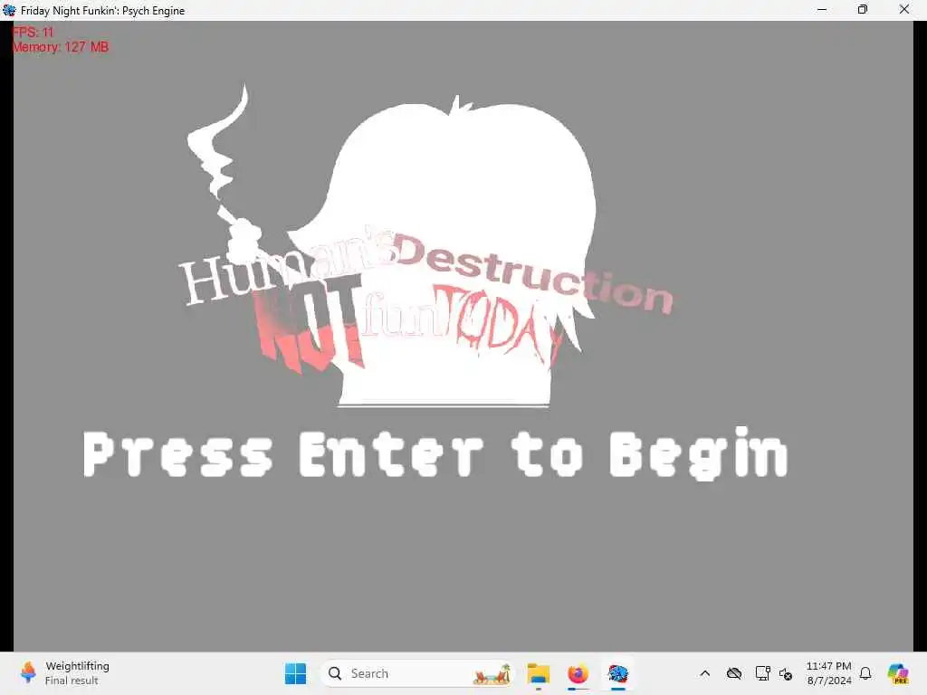Open Firefox from the taskbar

tap(578, 673)
